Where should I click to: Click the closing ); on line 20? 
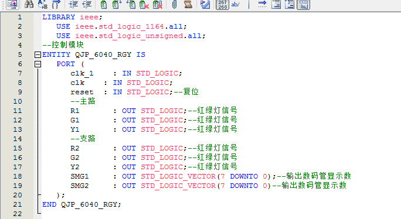click(x=60, y=196)
